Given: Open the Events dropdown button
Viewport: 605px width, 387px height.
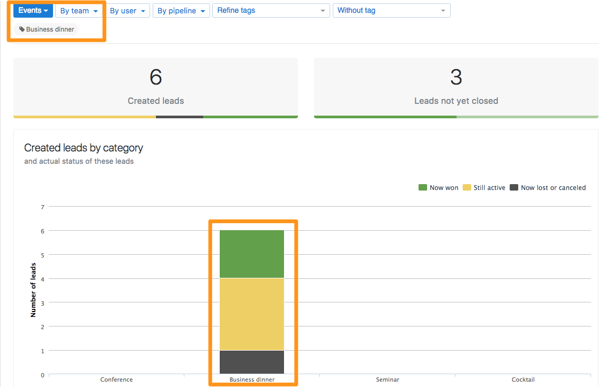Looking at the screenshot, I should point(33,11).
